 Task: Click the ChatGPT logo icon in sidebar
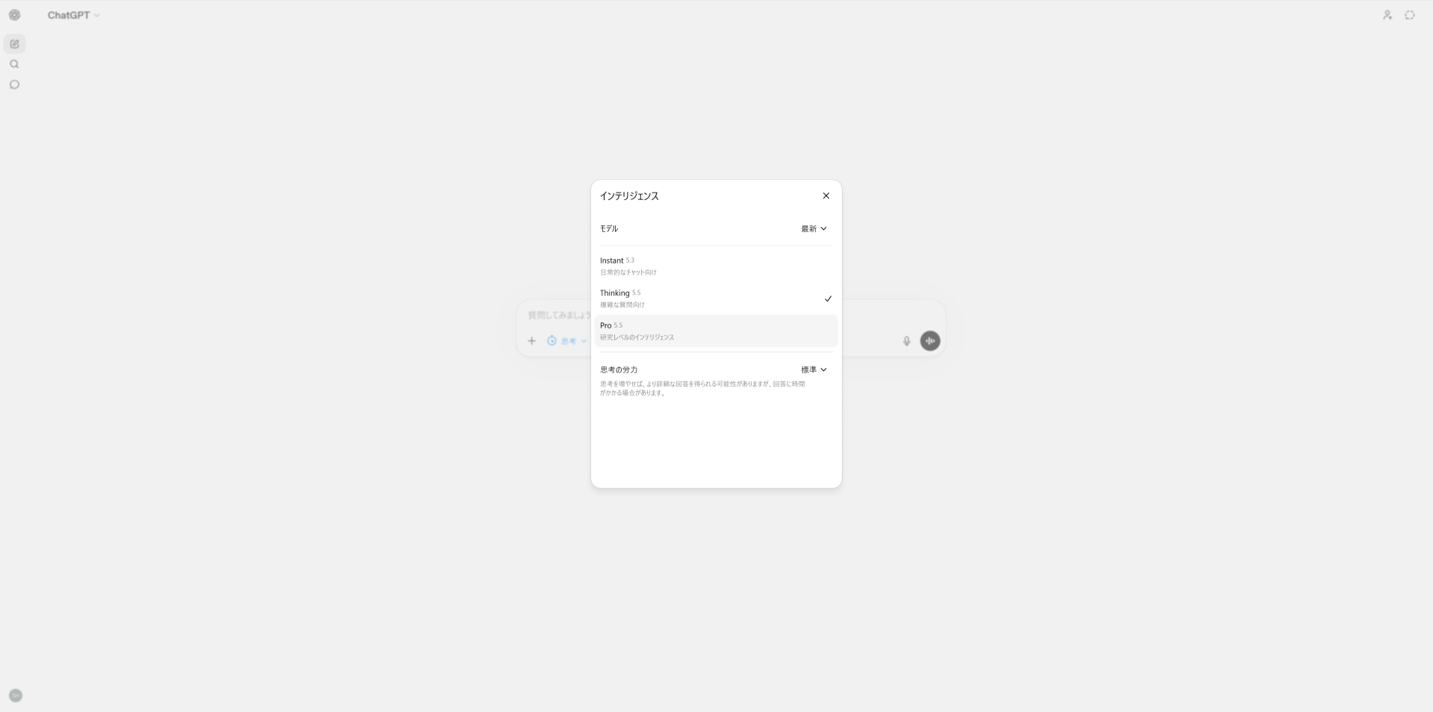[x=14, y=15]
